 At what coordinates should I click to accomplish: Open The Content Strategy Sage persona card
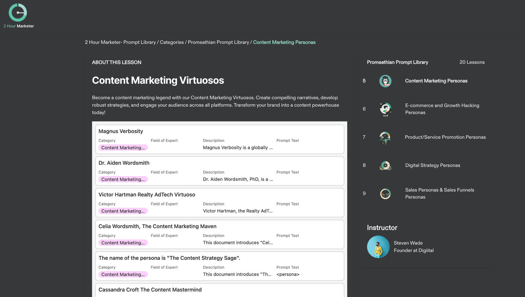[x=169, y=258]
